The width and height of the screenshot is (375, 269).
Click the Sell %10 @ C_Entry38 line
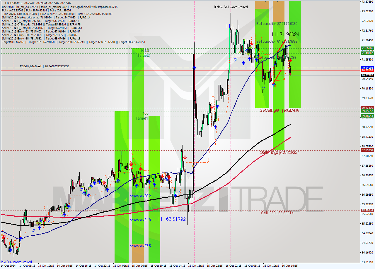pos(40,21)
